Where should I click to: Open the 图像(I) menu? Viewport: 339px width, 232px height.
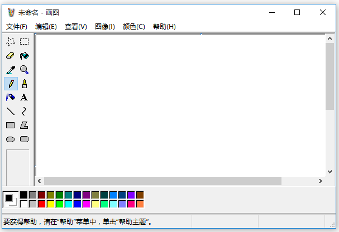(105, 27)
